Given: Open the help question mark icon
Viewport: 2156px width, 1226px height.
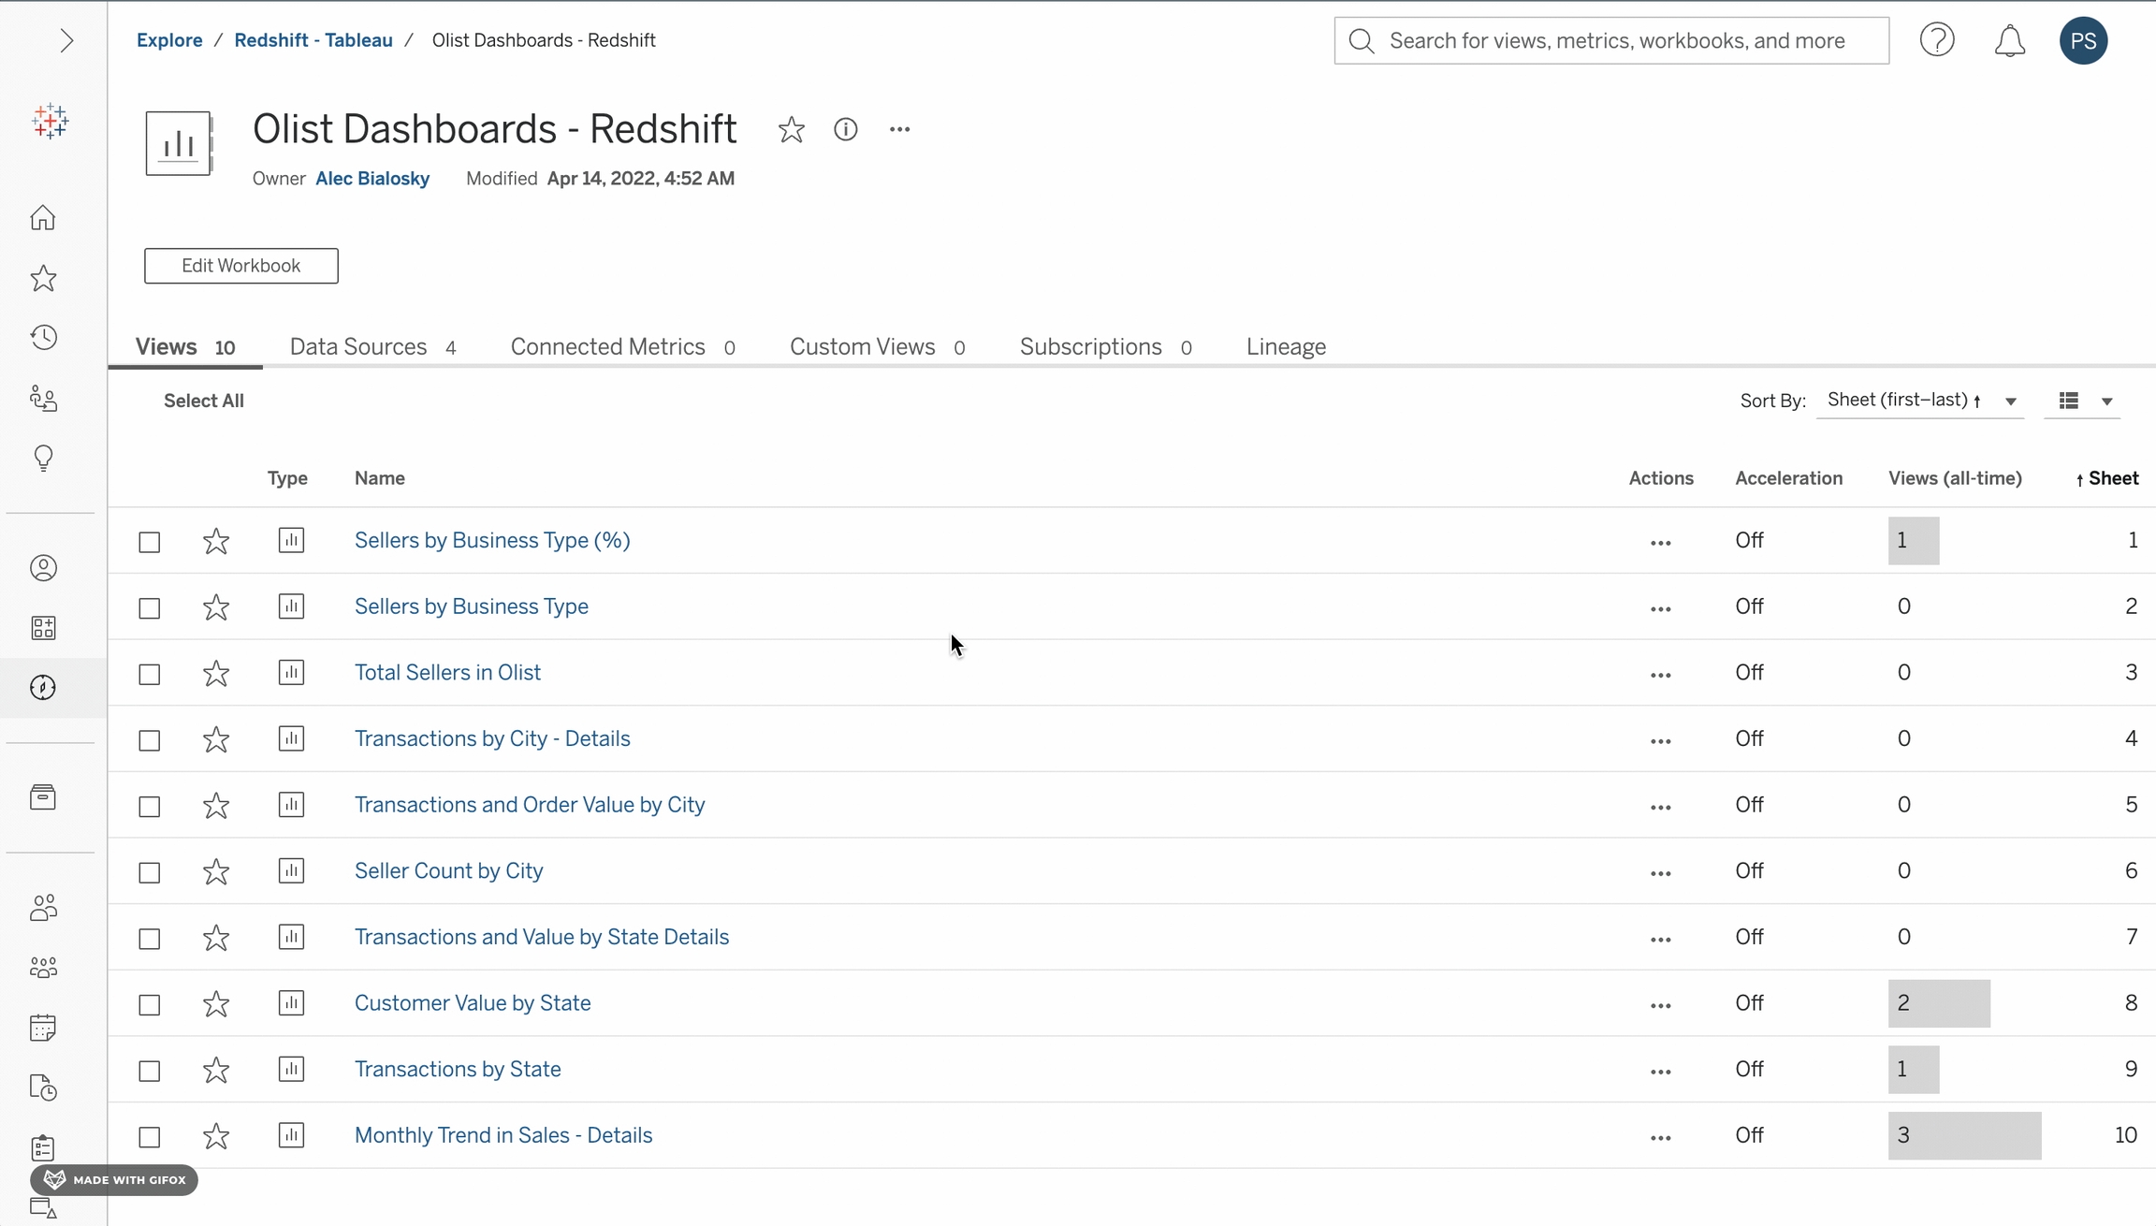Looking at the screenshot, I should tap(1937, 41).
